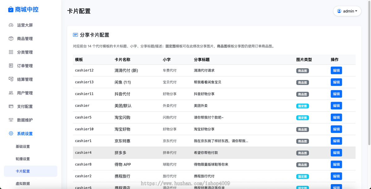Click the 数据维护 database icon
371x189 pixels.
[x=11, y=120]
